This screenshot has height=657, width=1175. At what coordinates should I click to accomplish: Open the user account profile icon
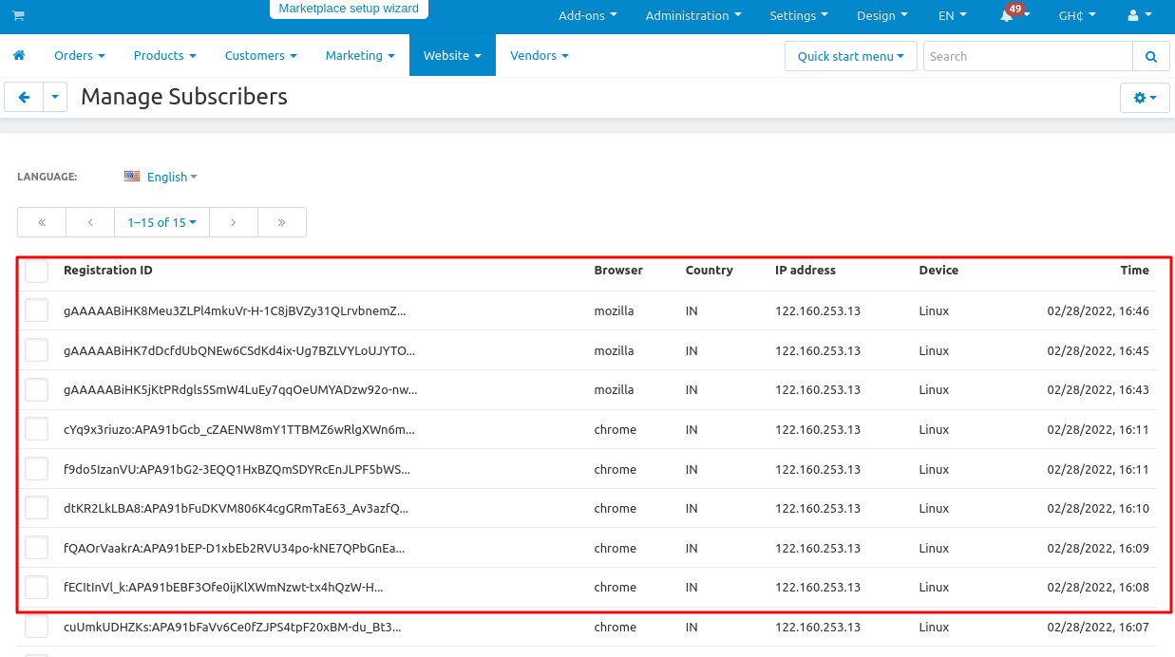(x=1138, y=16)
